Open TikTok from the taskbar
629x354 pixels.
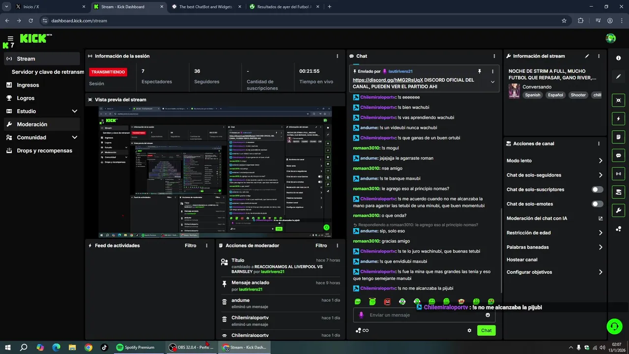tap(104, 347)
